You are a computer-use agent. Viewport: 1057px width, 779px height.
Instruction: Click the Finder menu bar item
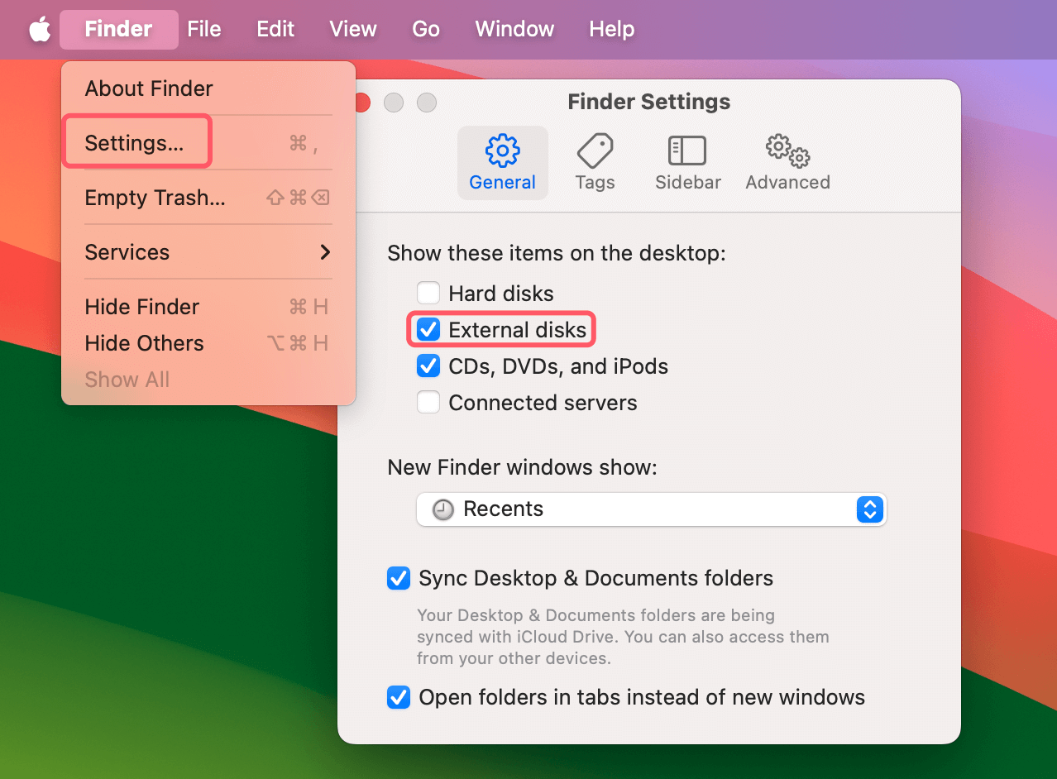(118, 29)
